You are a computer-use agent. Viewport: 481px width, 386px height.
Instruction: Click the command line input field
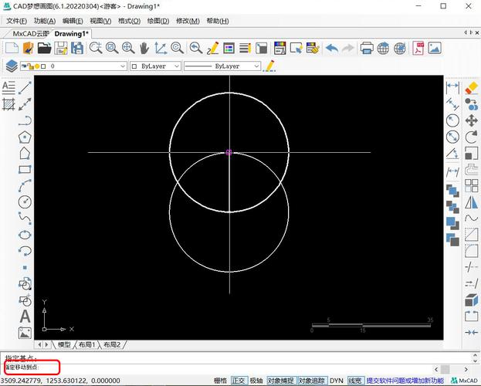(215, 368)
